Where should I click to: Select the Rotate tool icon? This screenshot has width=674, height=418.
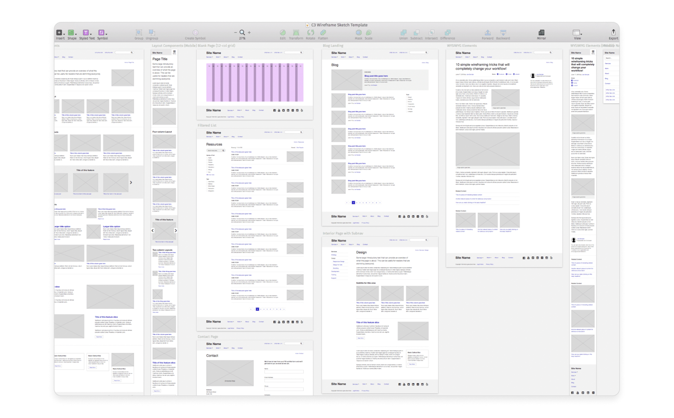click(x=310, y=33)
